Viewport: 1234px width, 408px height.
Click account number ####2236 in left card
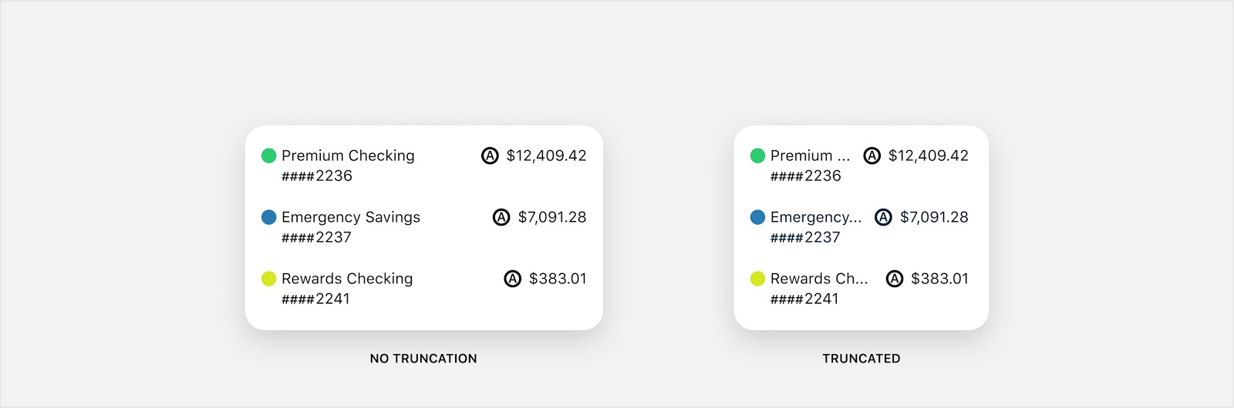(x=317, y=176)
